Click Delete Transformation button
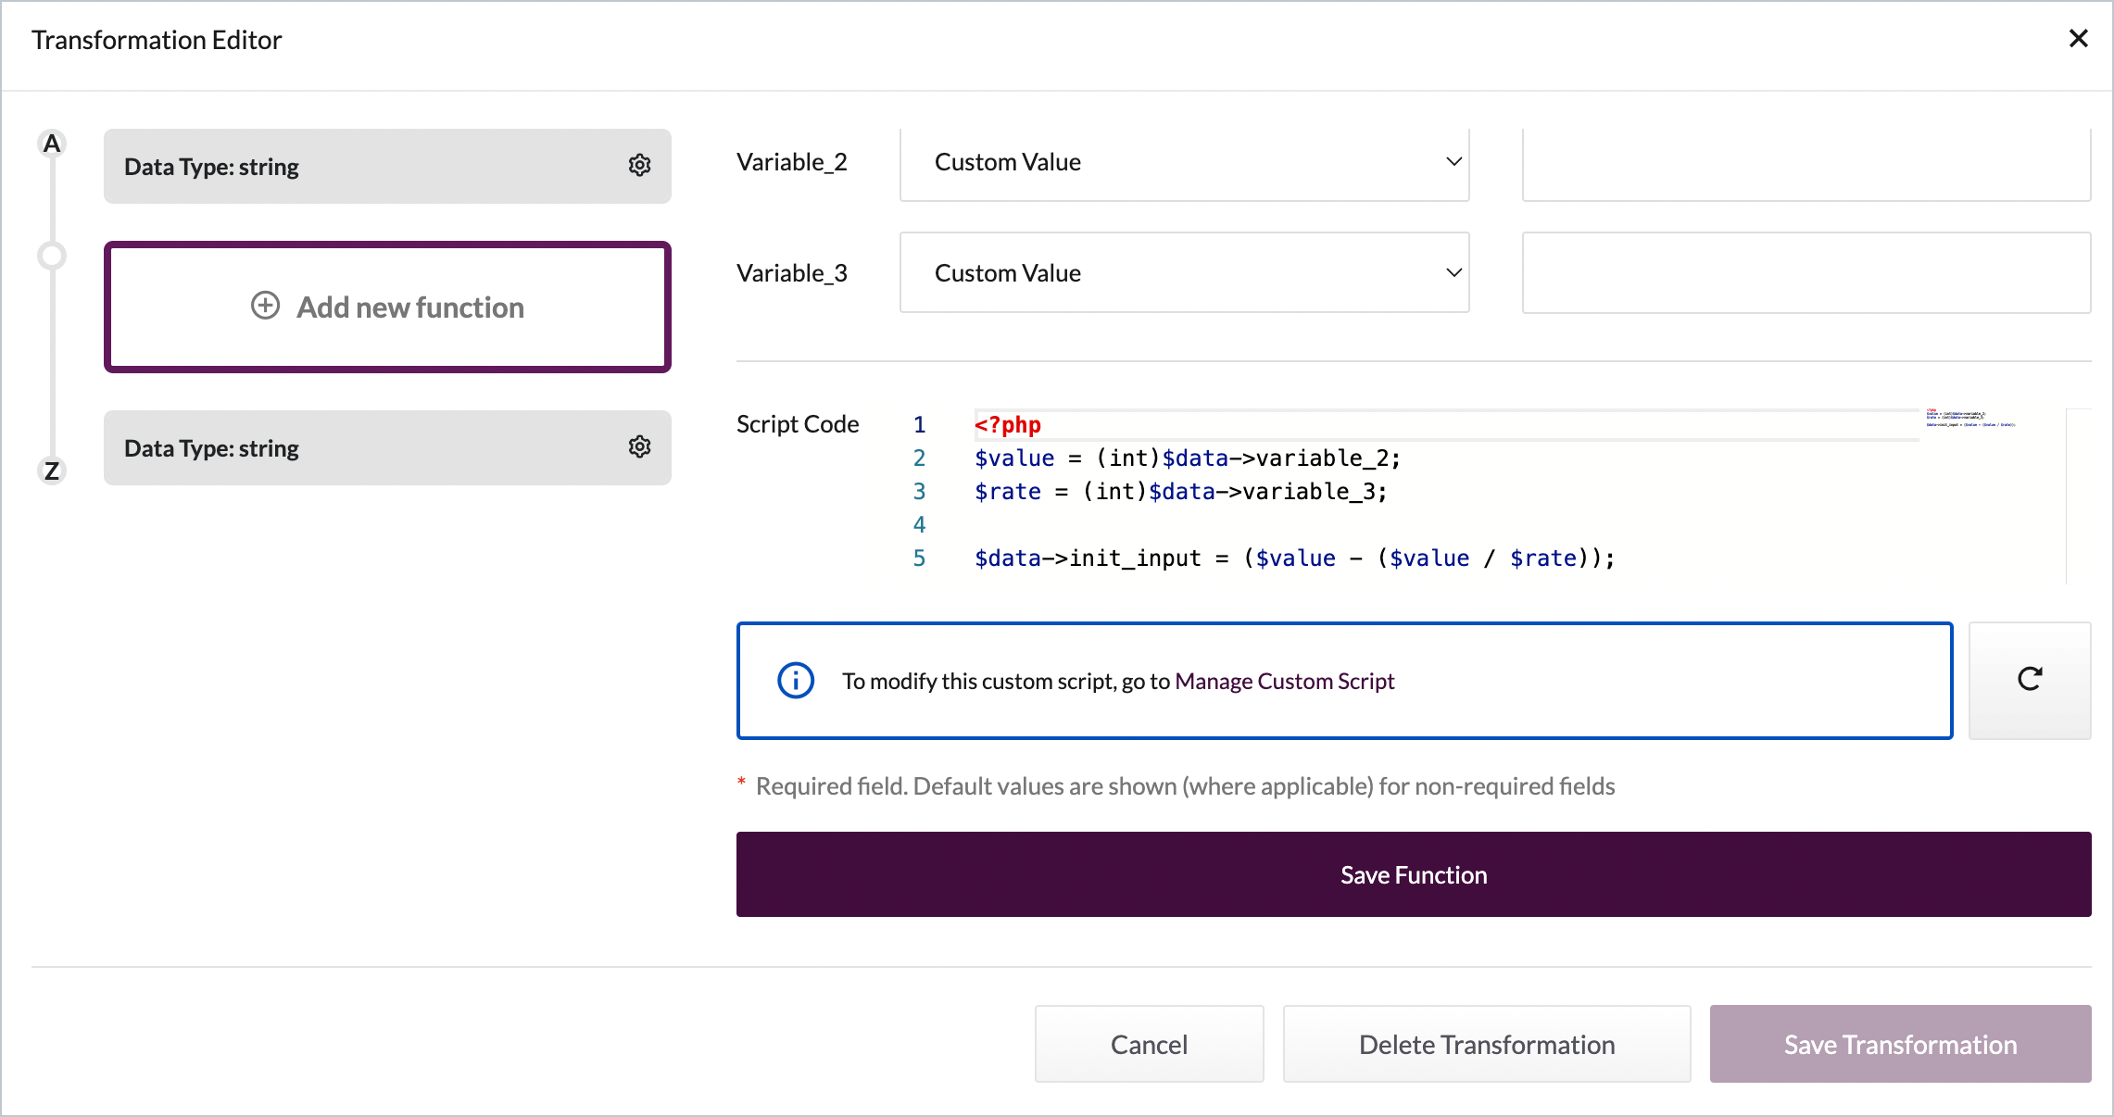This screenshot has width=2114, height=1117. [x=1486, y=1045]
